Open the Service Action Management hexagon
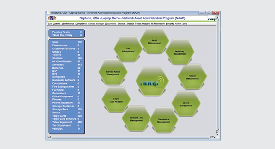This screenshot has width=275, height=149. coord(113,72)
